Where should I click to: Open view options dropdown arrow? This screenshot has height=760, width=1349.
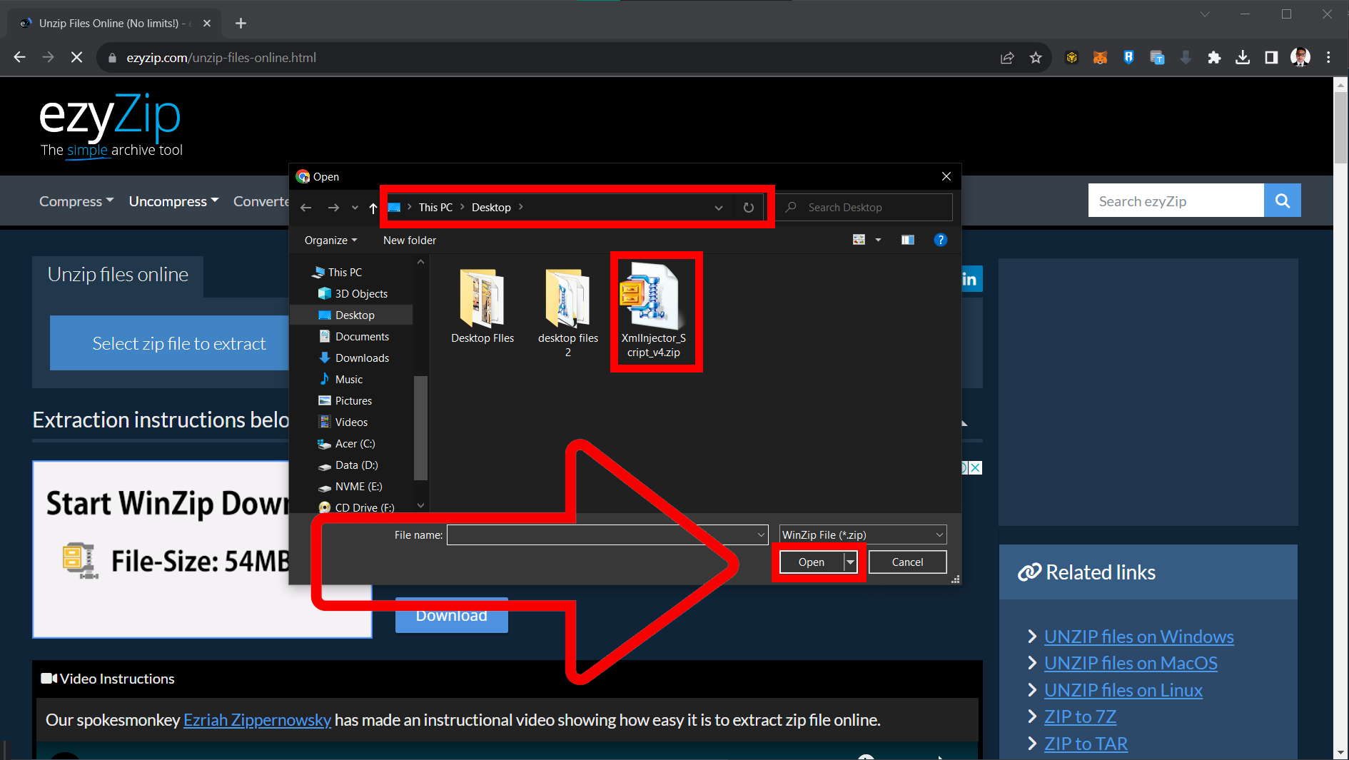[878, 240]
